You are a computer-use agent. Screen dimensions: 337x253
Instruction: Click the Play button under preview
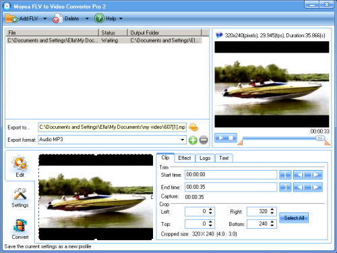220,138
